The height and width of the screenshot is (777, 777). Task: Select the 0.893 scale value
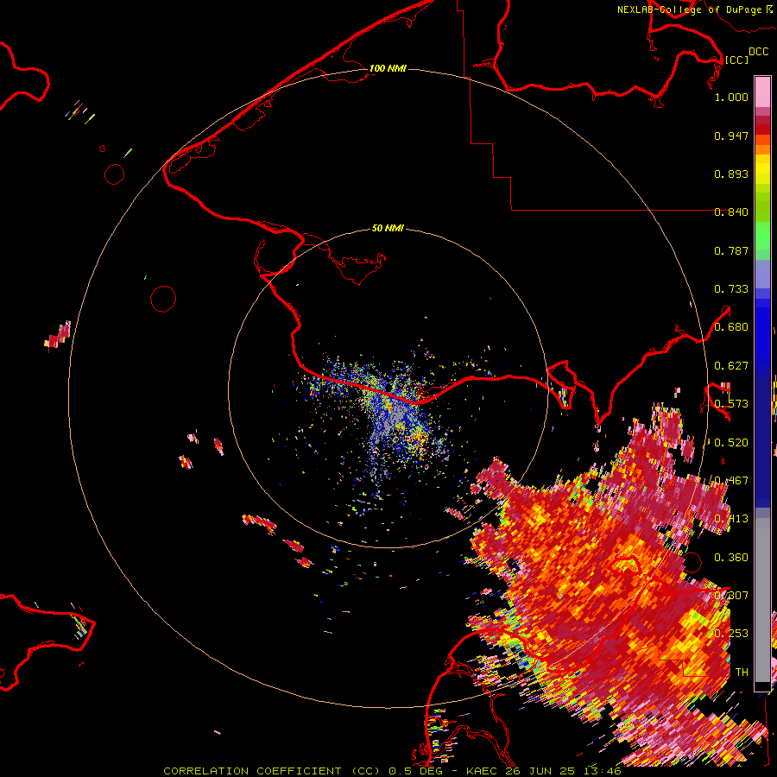(731, 174)
